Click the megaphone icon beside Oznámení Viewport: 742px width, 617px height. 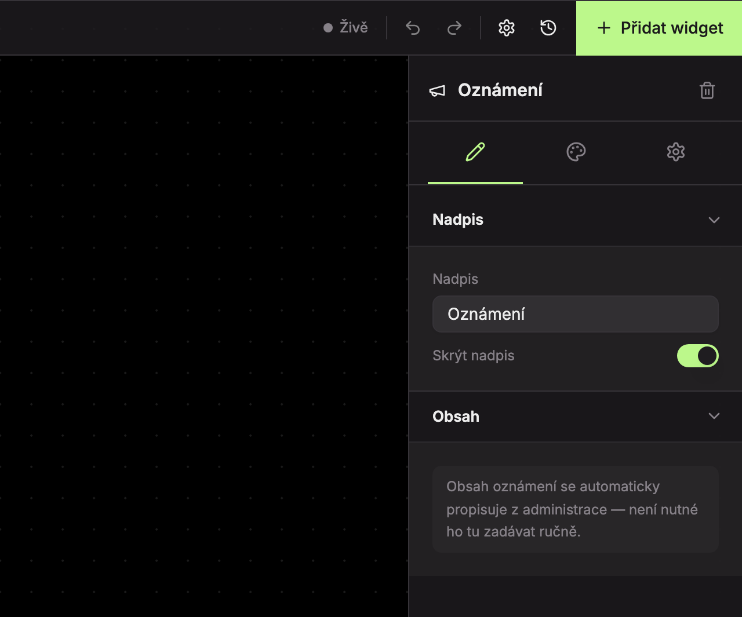pyautogui.click(x=437, y=91)
